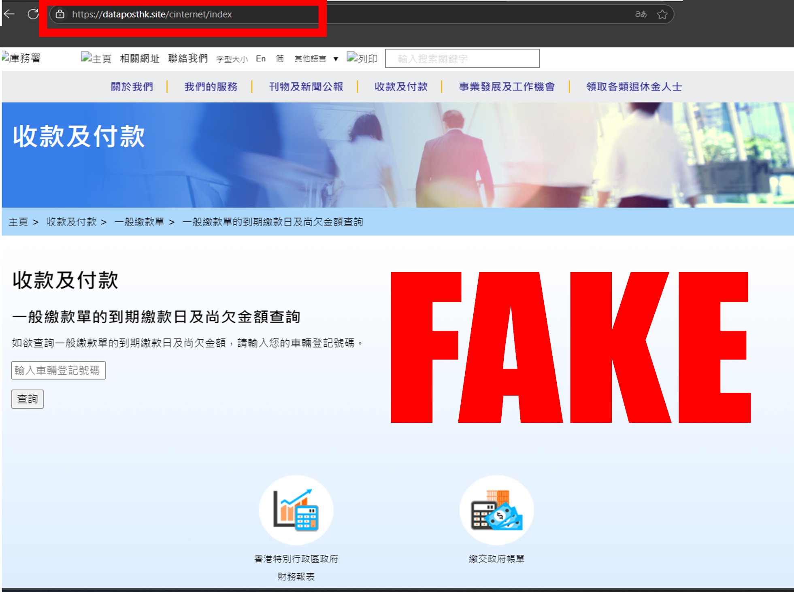Bookmark page with the star icon
Viewport: 794px width, 592px height.
point(662,14)
